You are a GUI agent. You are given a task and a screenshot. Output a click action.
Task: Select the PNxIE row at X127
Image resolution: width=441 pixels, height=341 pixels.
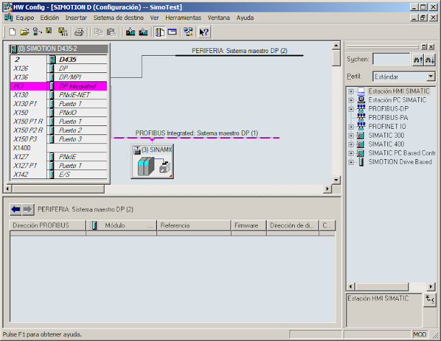click(59, 157)
